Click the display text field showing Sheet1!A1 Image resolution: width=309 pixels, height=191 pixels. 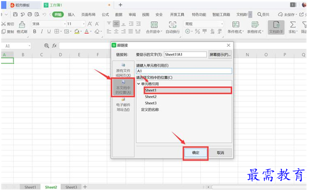click(x=185, y=54)
